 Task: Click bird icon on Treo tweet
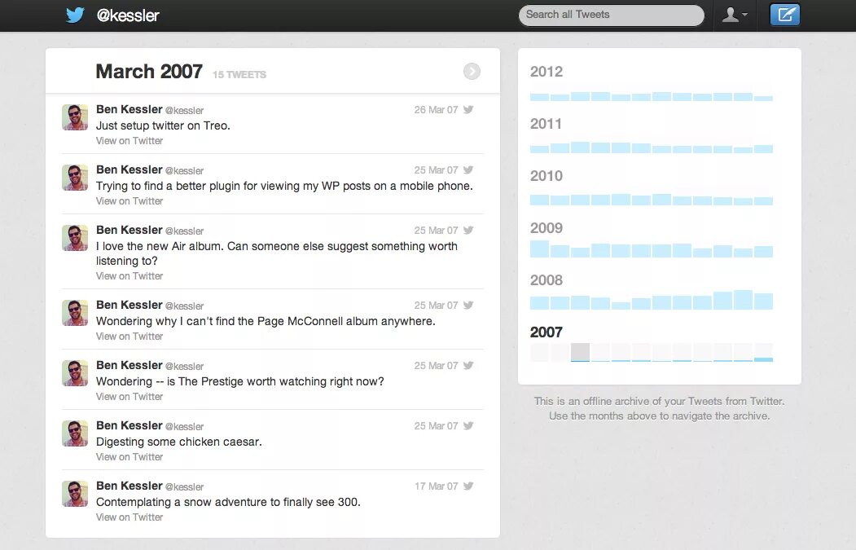click(468, 109)
